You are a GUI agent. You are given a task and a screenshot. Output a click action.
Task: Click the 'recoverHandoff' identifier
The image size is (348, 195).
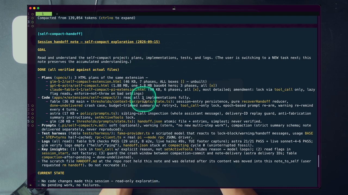click(x=256, y=102)
